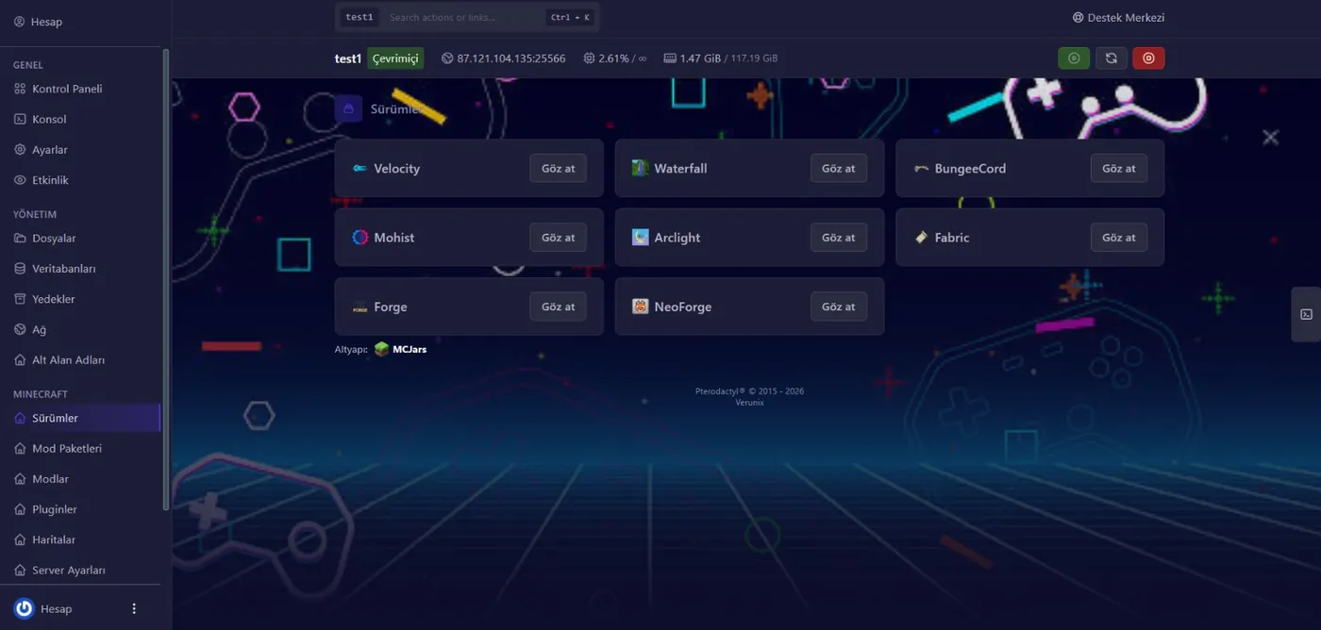Open Veritabanları in sidebar
This screenshot has height=630, width=1321.
(x=80, y=269)
